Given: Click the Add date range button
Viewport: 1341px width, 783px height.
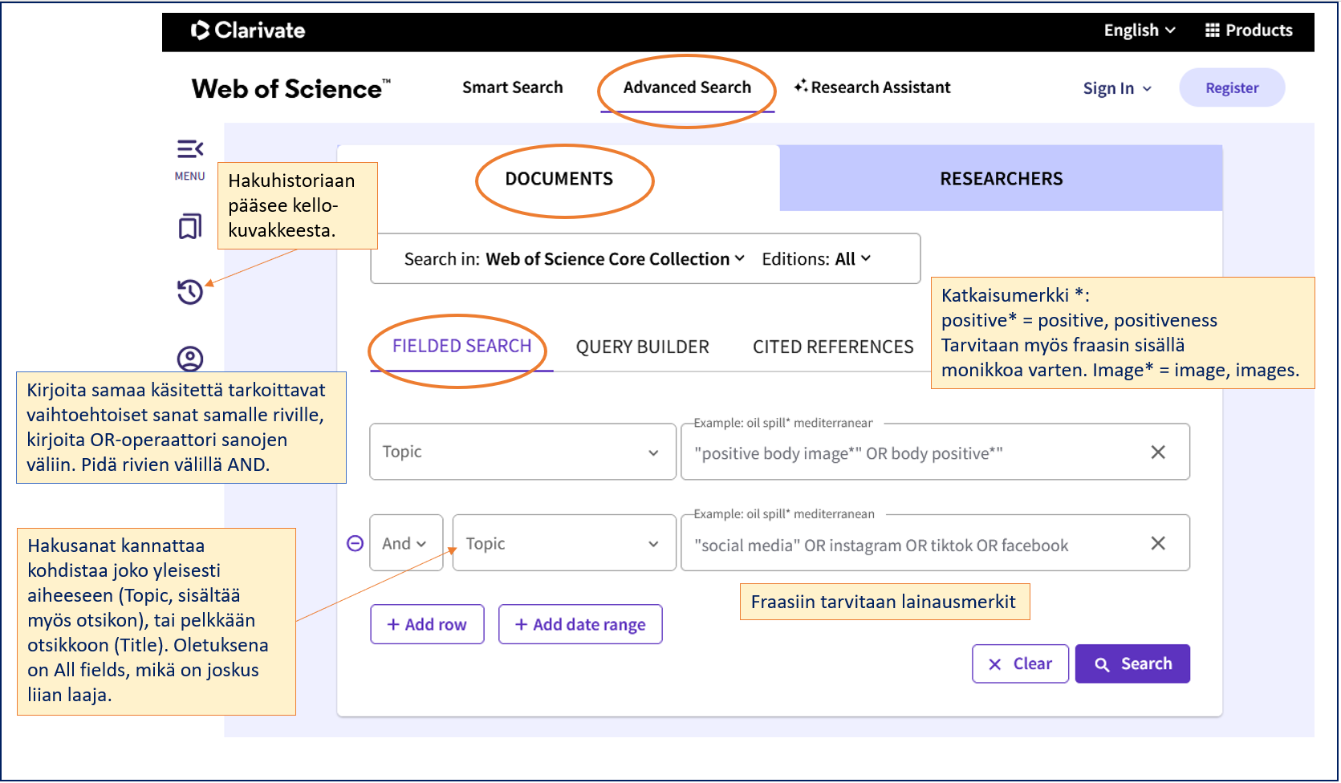Looking at the screenshot, I should pyautogui.click(x=580, y=624).
